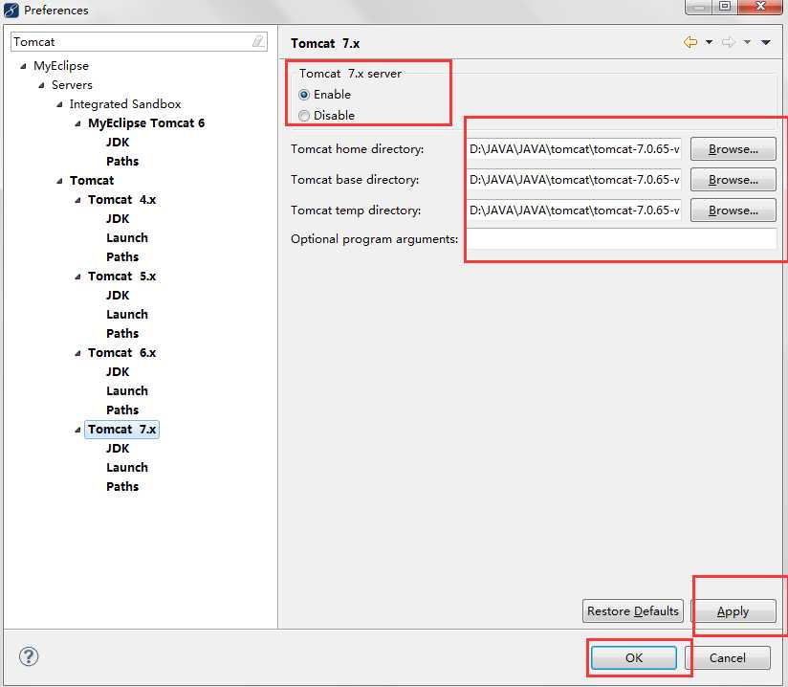Click the Tomcat temp directory field
The height and width of the screenshot is (687, 788).
point(574,211)
